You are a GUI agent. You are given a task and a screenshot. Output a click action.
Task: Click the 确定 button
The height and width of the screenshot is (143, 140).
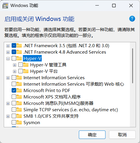(x=92, y=135)
